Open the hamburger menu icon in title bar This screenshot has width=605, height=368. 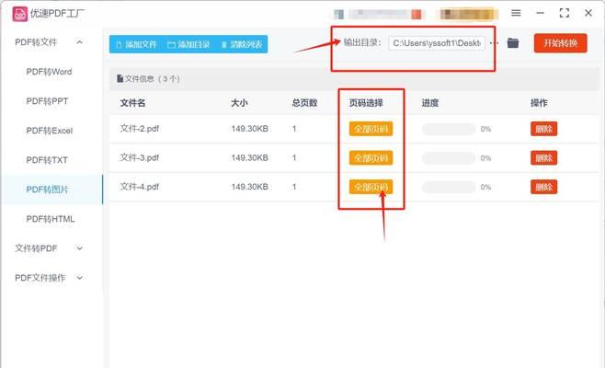(x=516, y=13)
